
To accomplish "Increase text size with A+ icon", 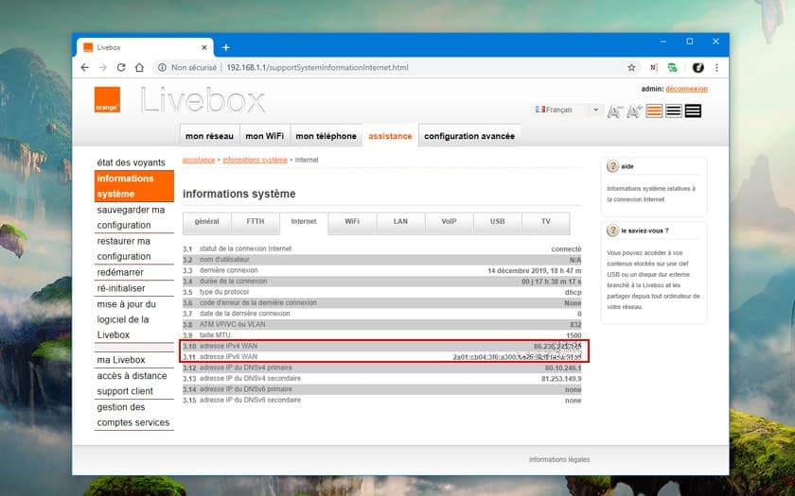I will coord(634,111).
